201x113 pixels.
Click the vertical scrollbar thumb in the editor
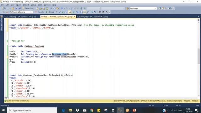coord(198,56)
